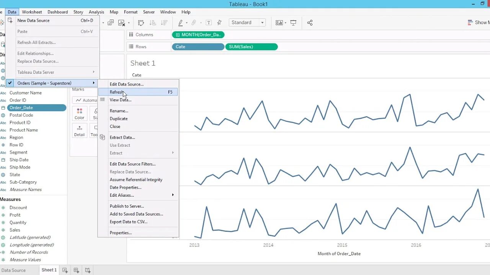Expand the Extract submenu arrow

click(x=173, y=153)
